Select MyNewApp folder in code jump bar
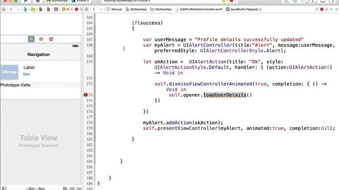The width and height of the screenshot is (339, 190). (x=161, y=9)
